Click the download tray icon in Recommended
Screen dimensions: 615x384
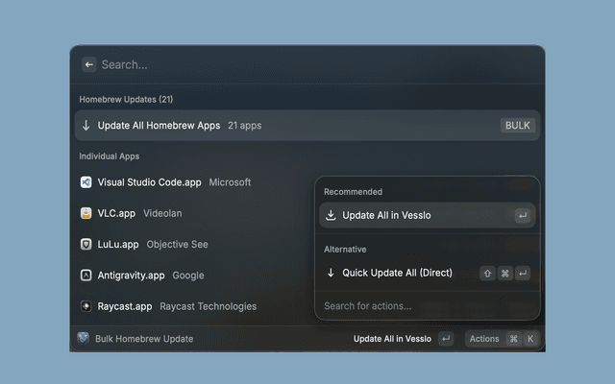tap(331, 215)
